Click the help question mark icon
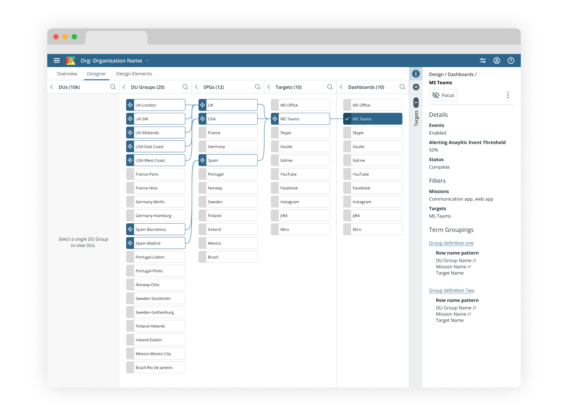The image size is (568, 416). [511, 61]
